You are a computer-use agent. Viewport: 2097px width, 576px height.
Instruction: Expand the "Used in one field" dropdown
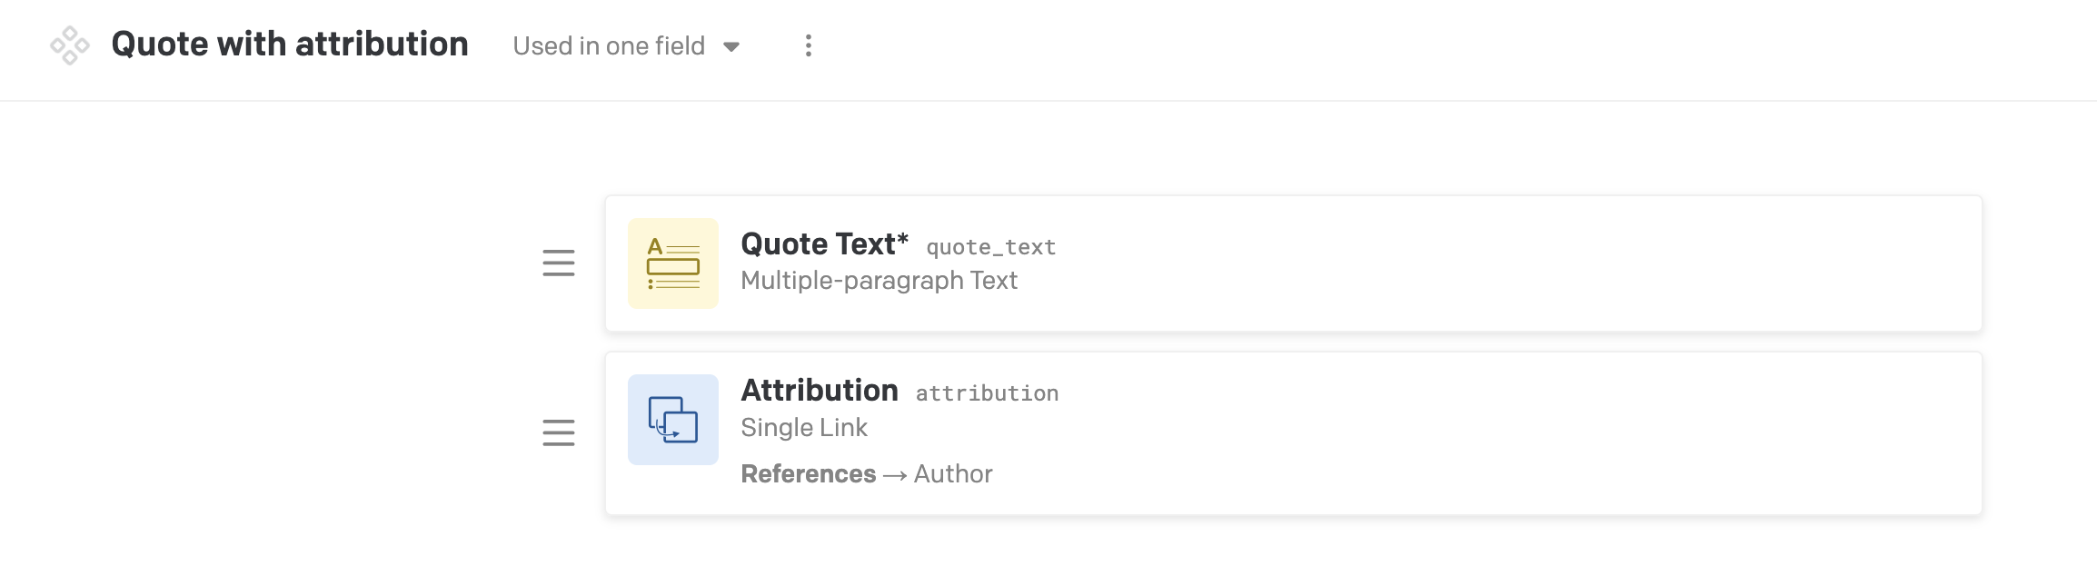(x=609, y=46)
